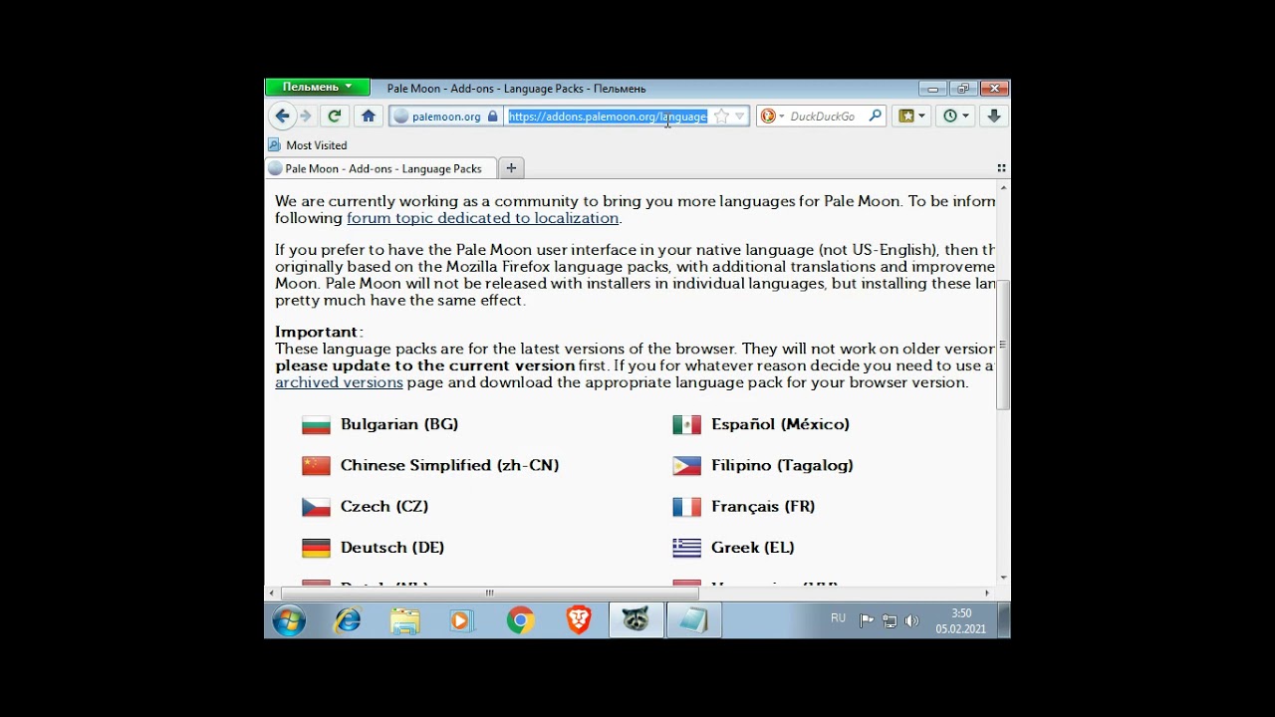Switch to the raccoon browser taskbar button

tap(636, 620)
